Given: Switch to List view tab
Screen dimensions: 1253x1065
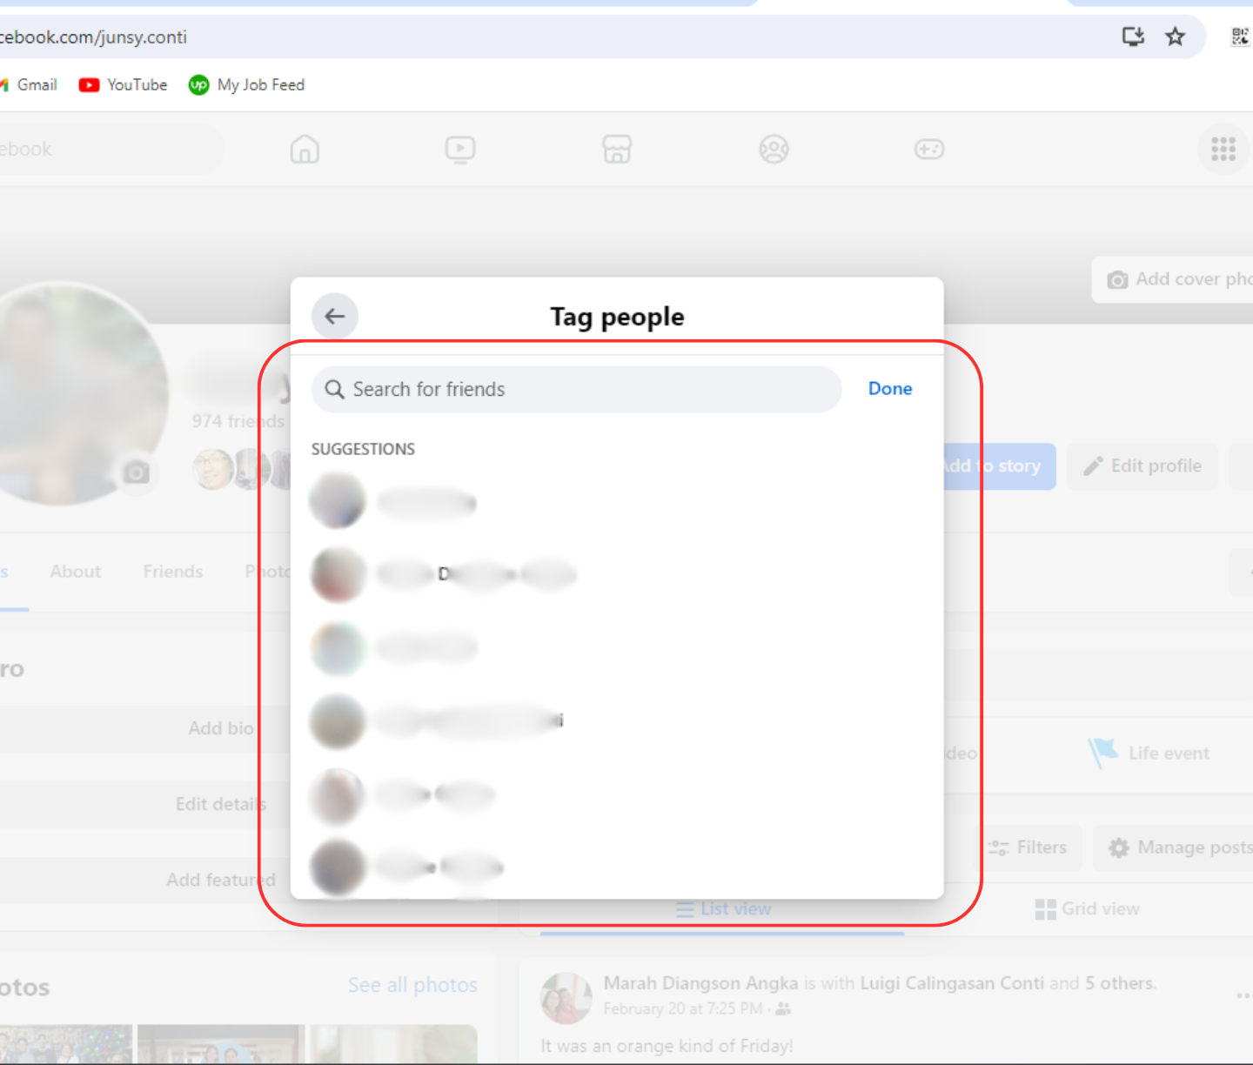Looking at the screenshot, I should point(722,909).
